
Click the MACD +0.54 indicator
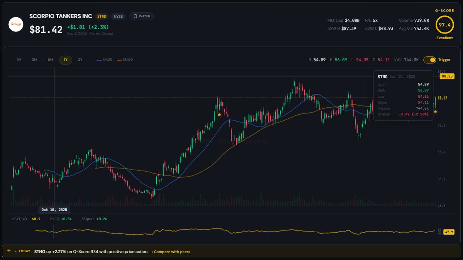(61, 219)
